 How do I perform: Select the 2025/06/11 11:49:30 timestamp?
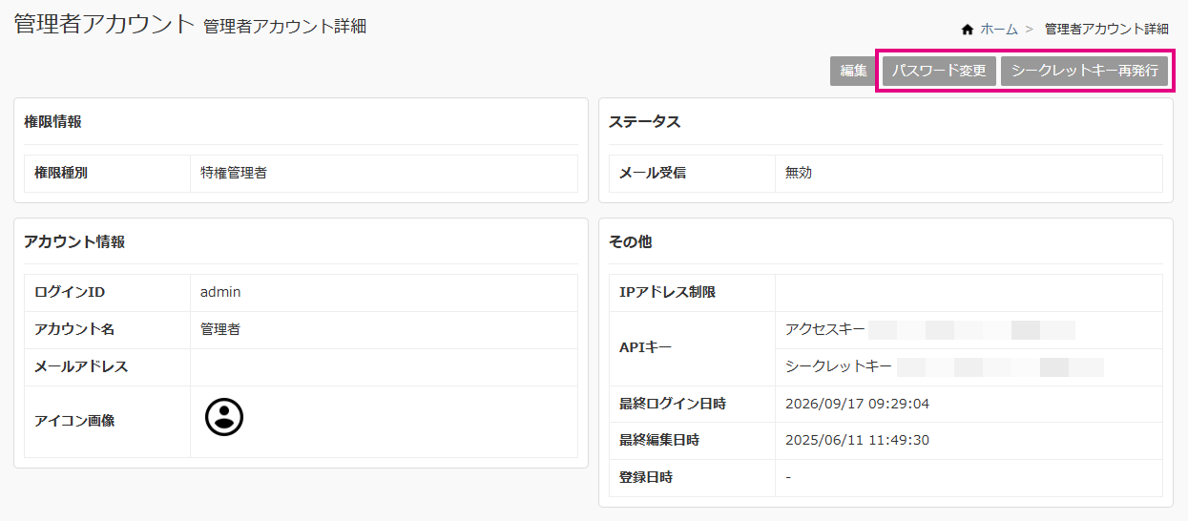[x=857, y=440]
